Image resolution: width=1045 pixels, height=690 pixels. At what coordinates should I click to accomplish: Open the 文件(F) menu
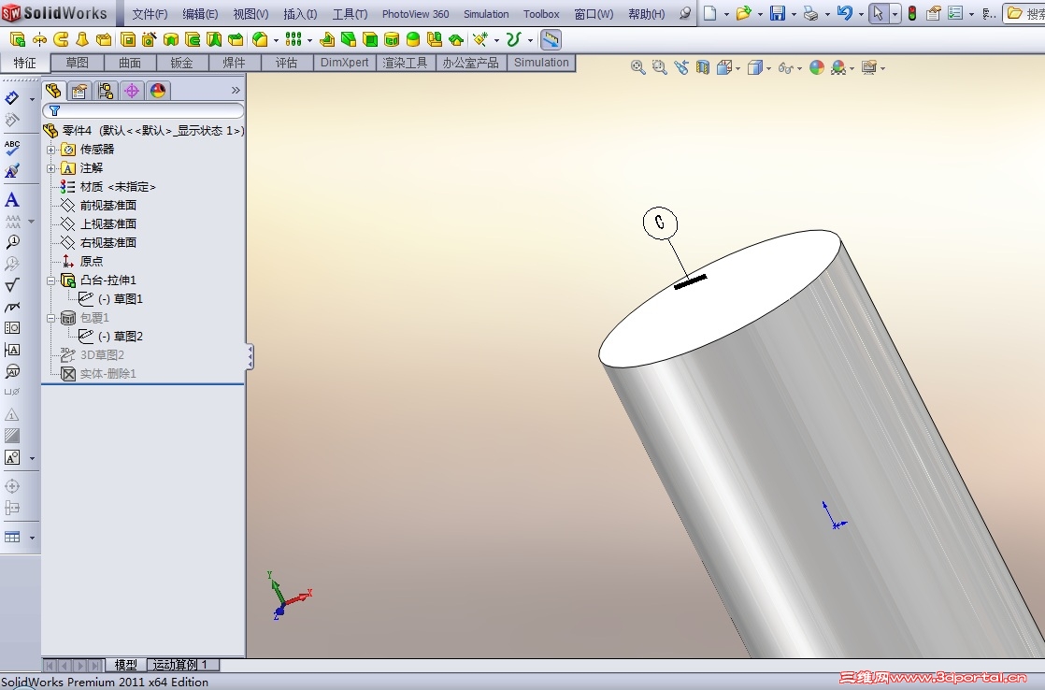coord(150,14)
